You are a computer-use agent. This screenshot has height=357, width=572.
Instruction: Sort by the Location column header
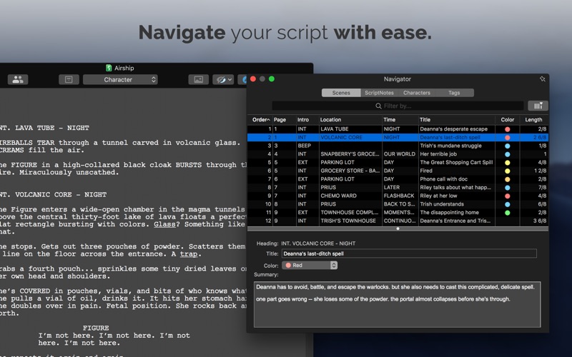click(350, 119)
